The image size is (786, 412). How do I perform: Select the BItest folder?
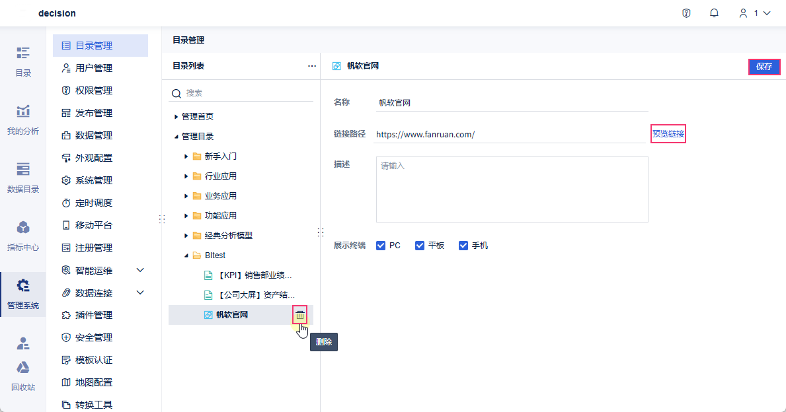210,256
